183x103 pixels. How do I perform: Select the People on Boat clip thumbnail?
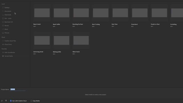[x=159, y=13]
